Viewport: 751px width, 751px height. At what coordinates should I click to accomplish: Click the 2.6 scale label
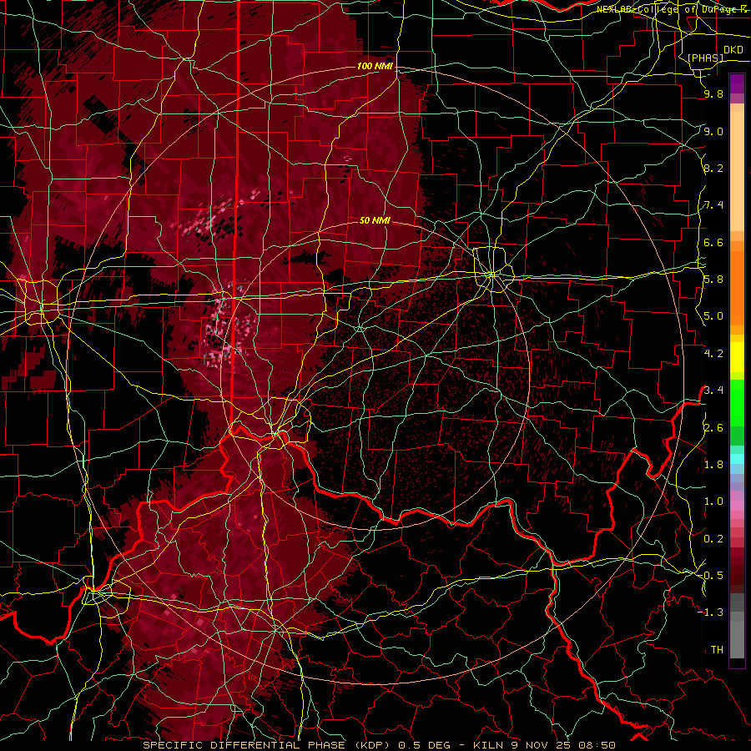(713, 427)
